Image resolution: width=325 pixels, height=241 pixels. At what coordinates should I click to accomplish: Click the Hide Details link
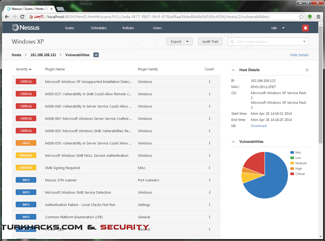[299, 55]
